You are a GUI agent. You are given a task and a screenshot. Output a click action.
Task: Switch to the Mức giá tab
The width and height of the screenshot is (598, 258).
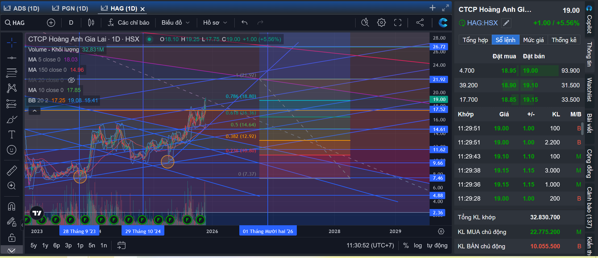coord(533,40)
